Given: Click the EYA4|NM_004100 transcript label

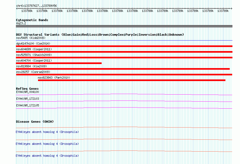Looking at the screenshot, I should point(28,92).
